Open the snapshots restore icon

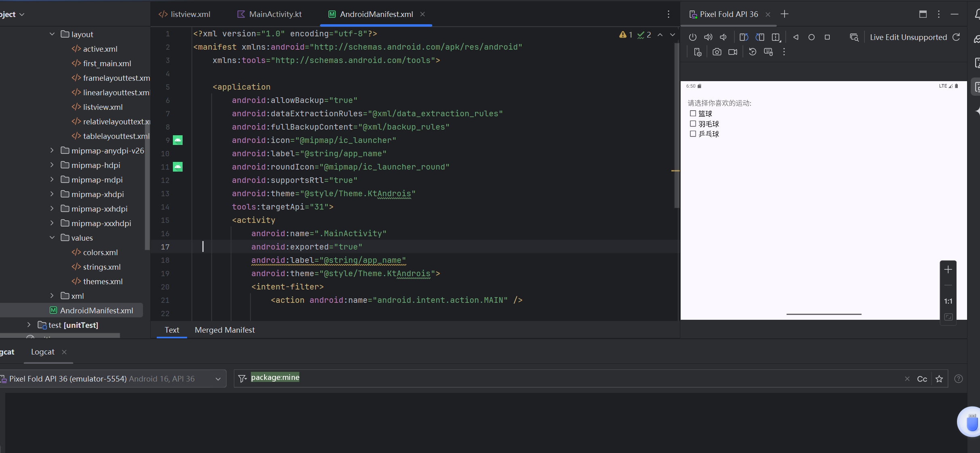click(752, 52)
